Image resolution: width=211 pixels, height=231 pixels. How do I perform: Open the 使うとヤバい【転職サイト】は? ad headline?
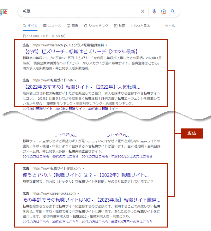pyautogui.click(x=86, y=175)
